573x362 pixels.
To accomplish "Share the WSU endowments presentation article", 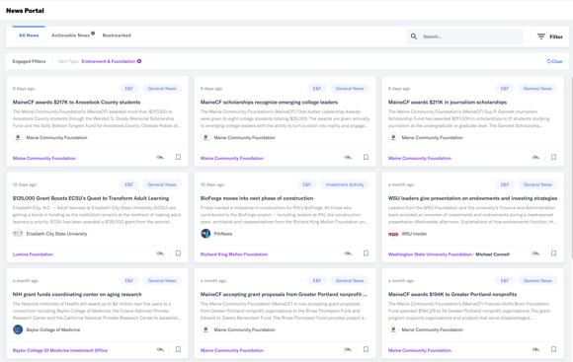I will [x=535, y=253].
